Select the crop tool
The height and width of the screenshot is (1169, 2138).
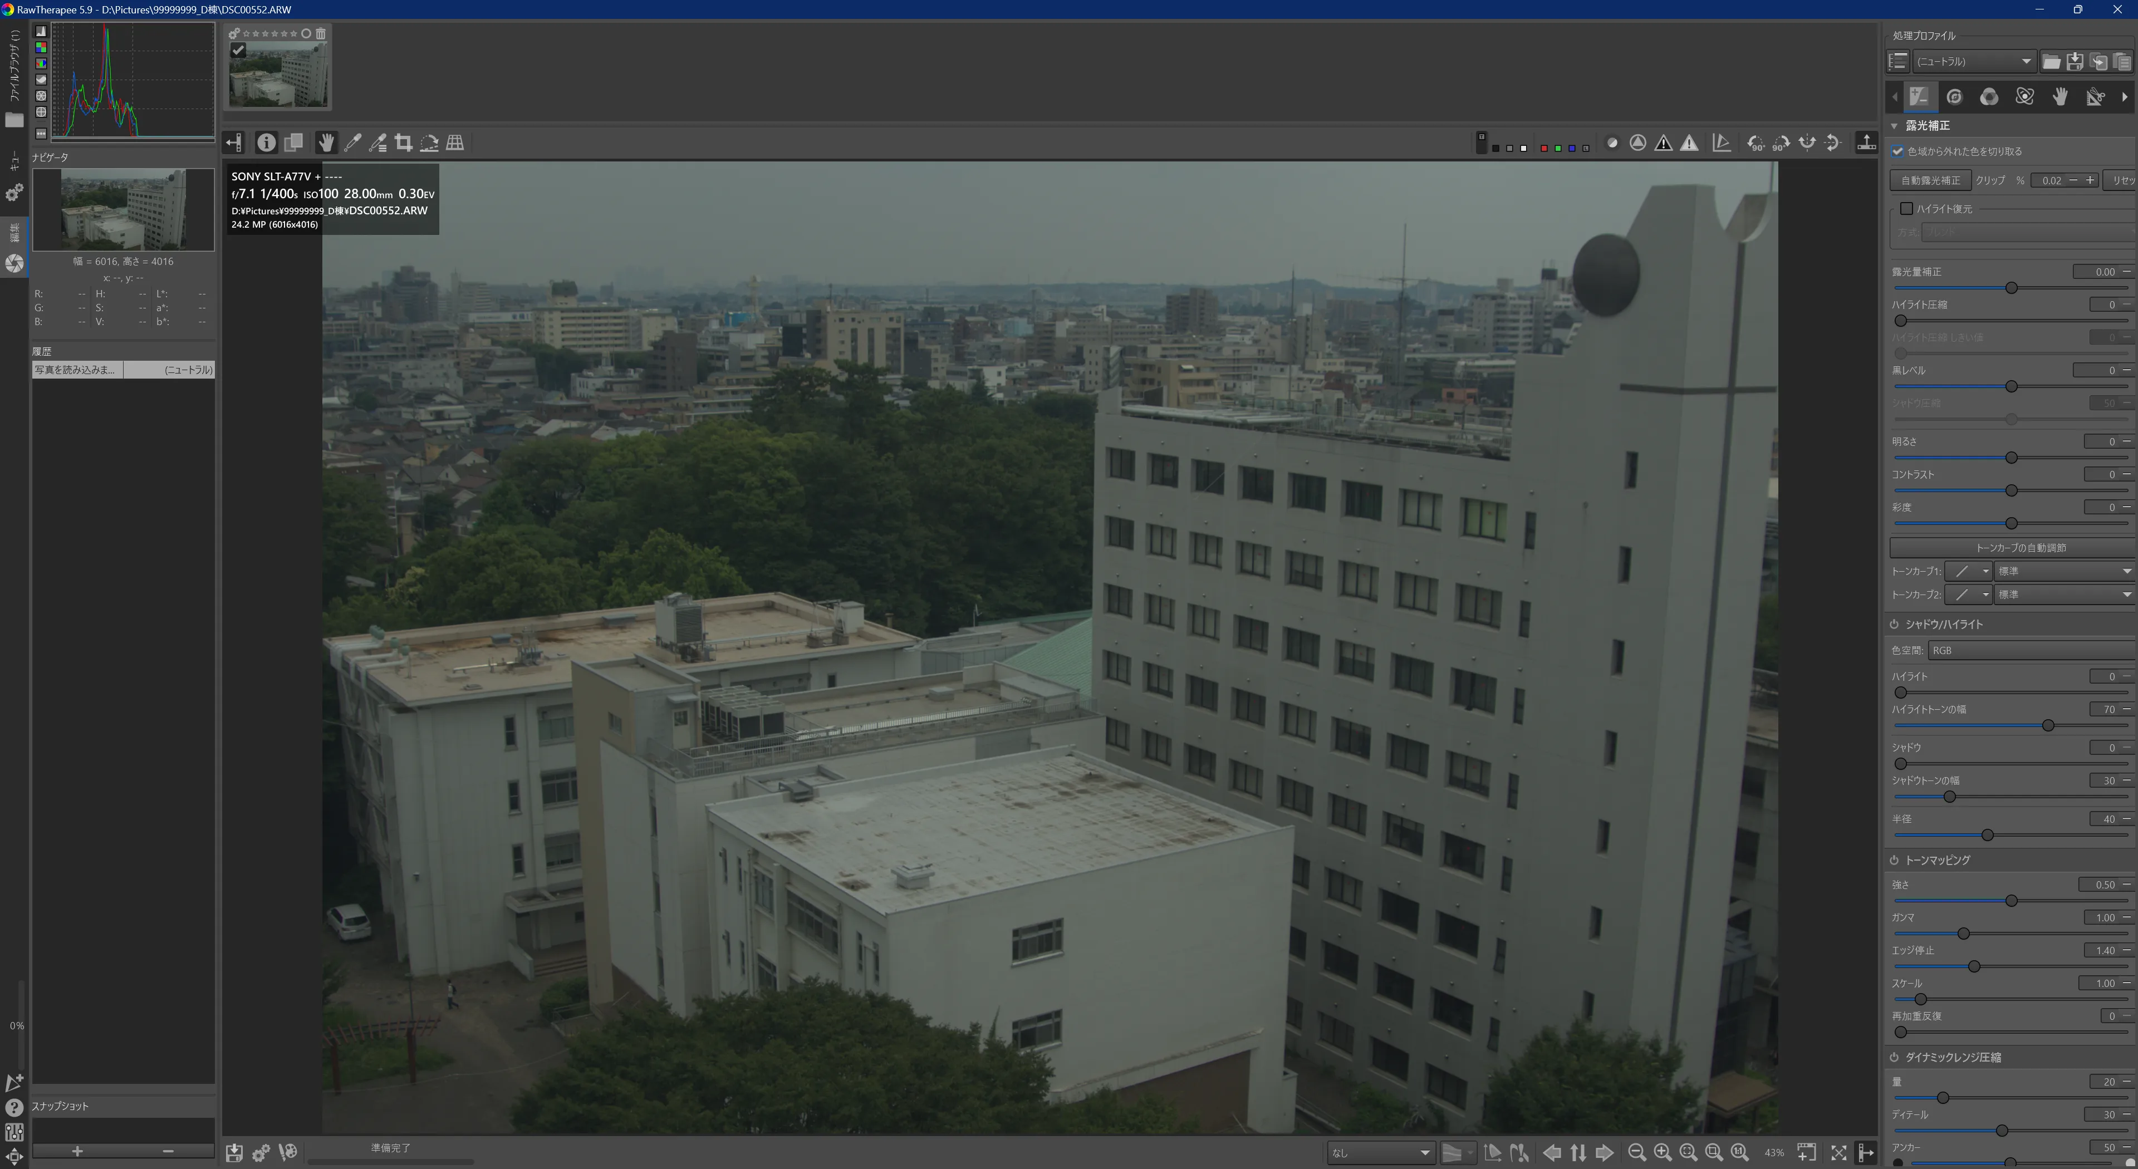403,143
